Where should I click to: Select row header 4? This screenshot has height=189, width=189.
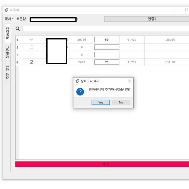tap(17, 62)
